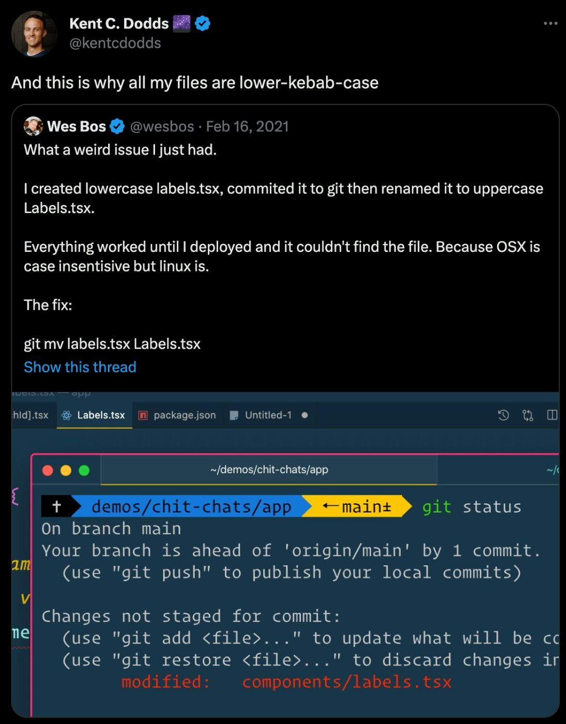This screenshot has width=566, height=724.
Task: Click the React icon on Labels.tsx tab
Action: click(67, 415)
